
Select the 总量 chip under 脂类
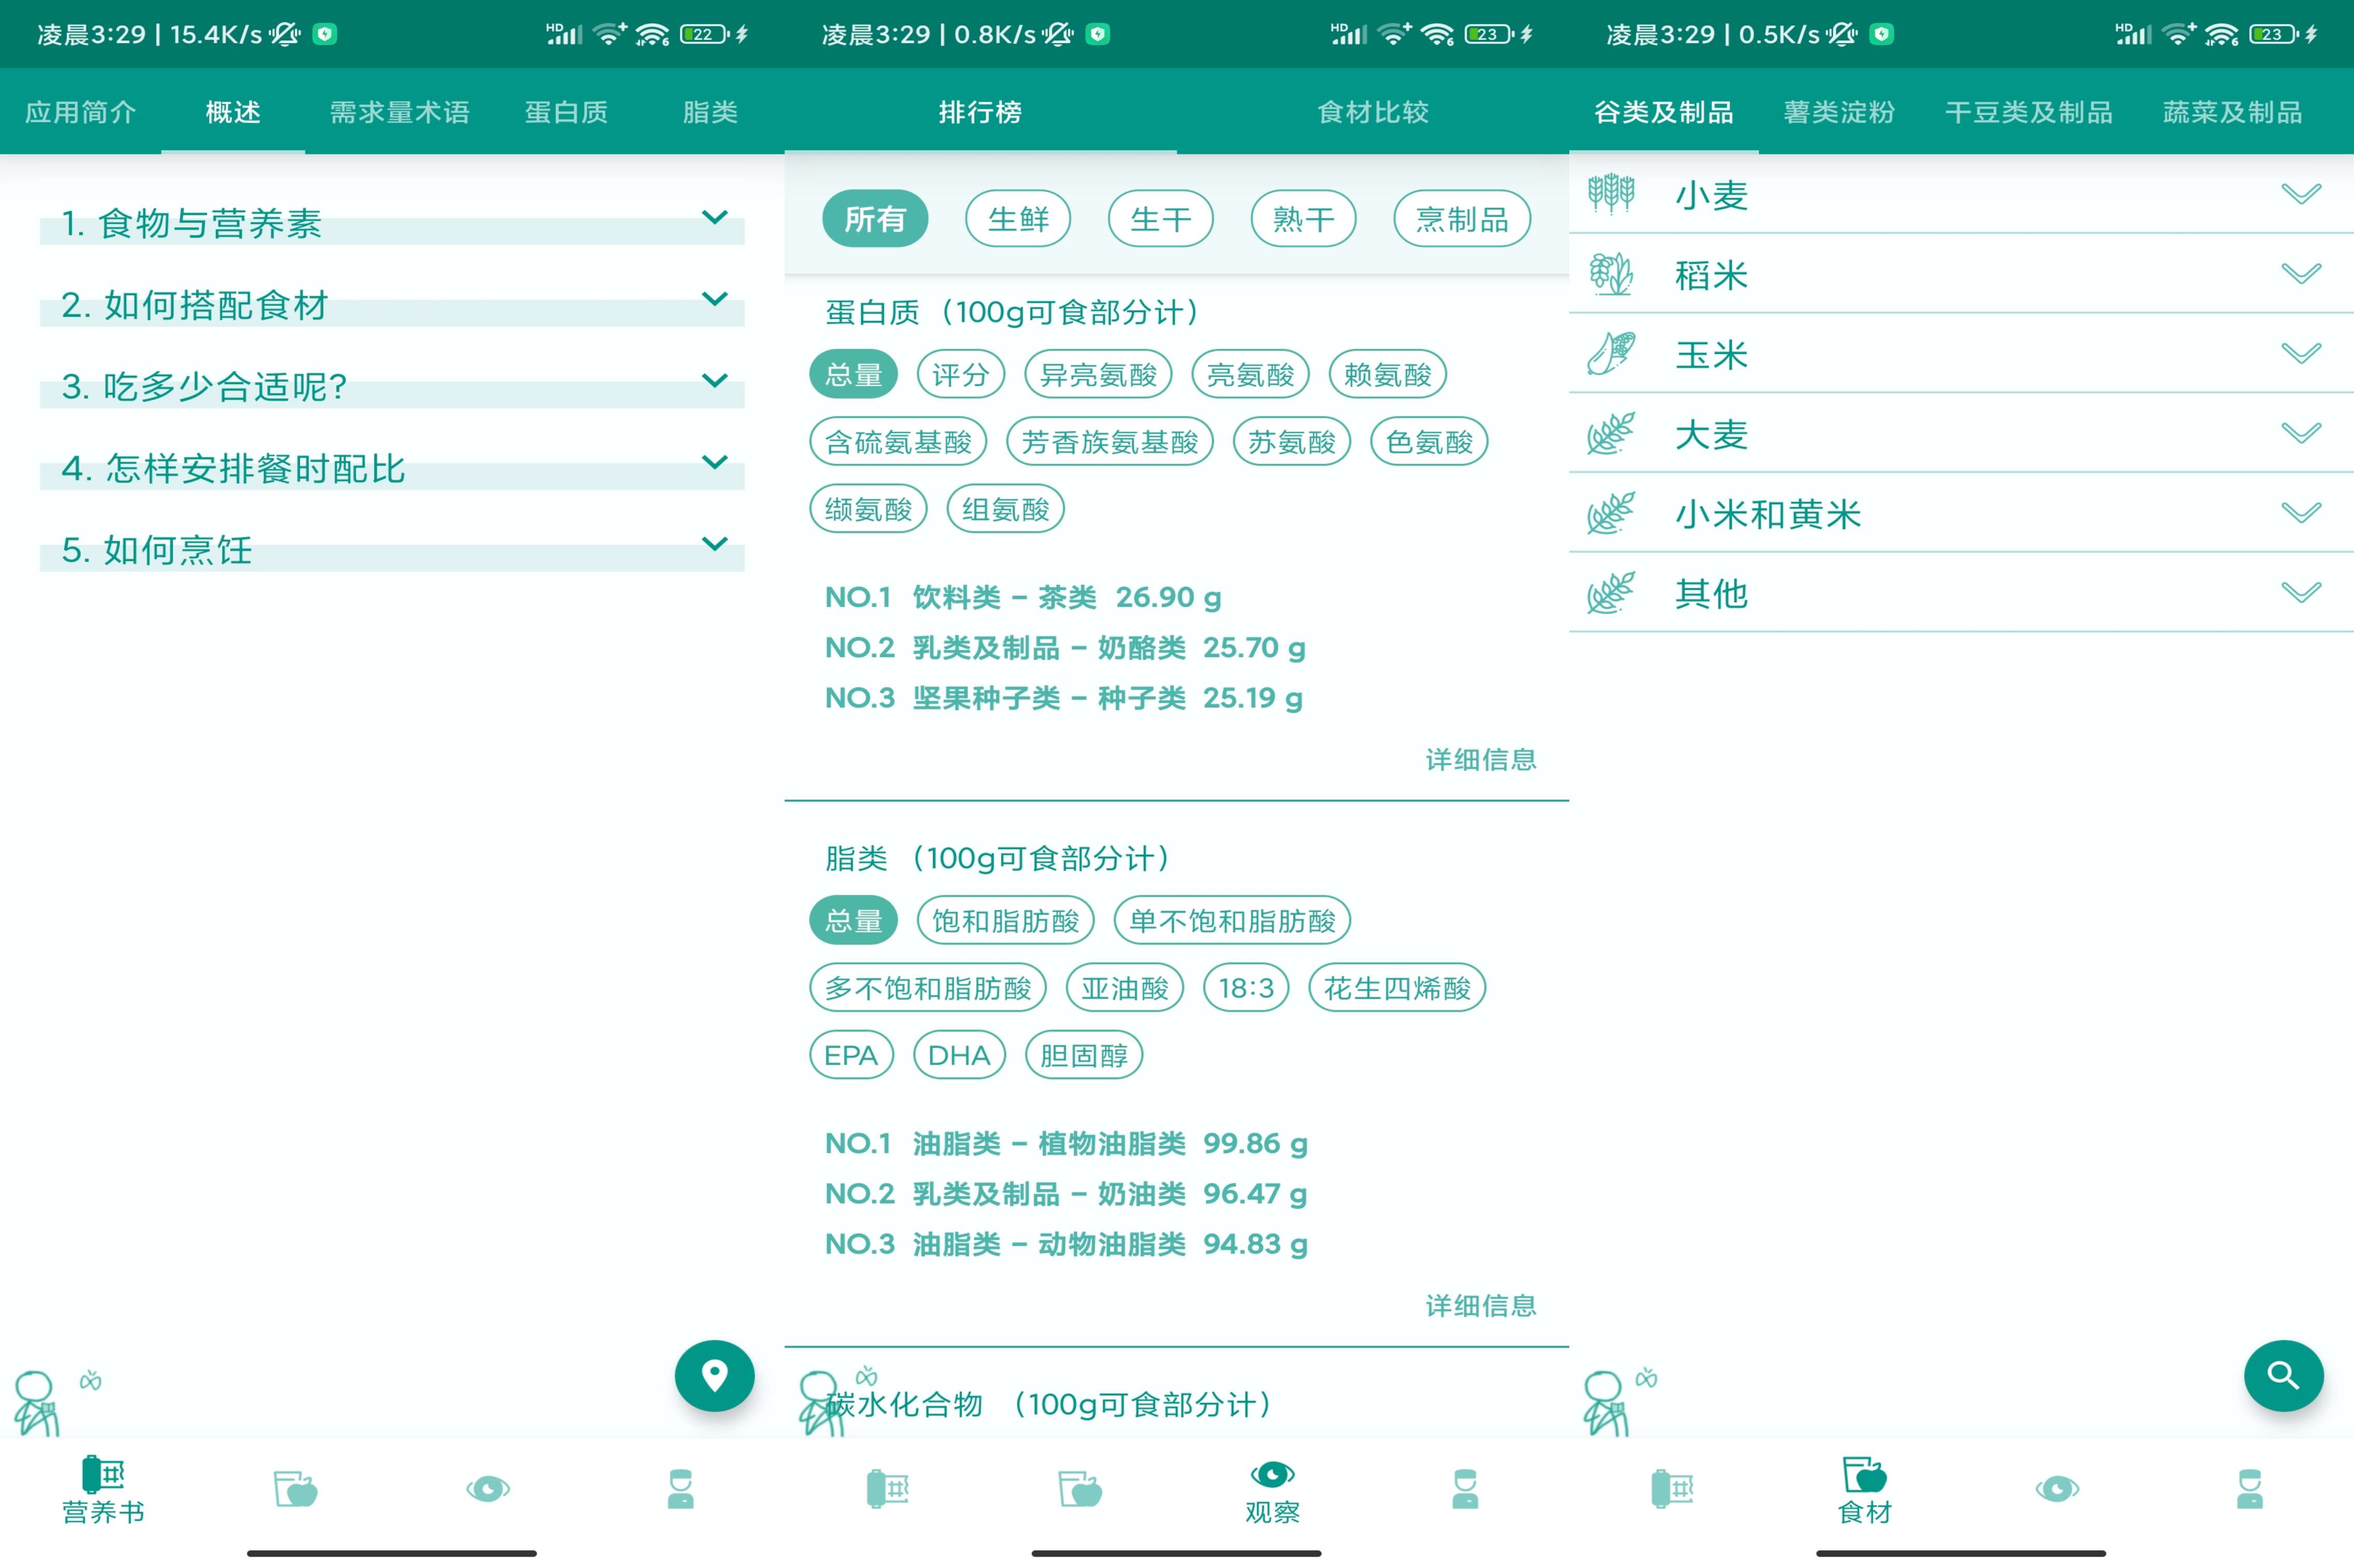tap(853, 920)
